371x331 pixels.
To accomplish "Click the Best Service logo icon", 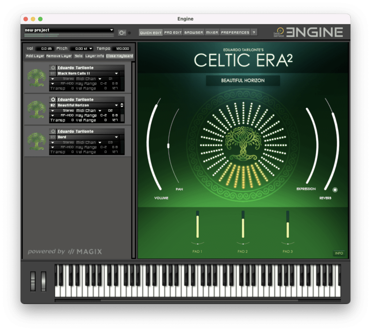I will pyautogui.click(x=279, y=32).
